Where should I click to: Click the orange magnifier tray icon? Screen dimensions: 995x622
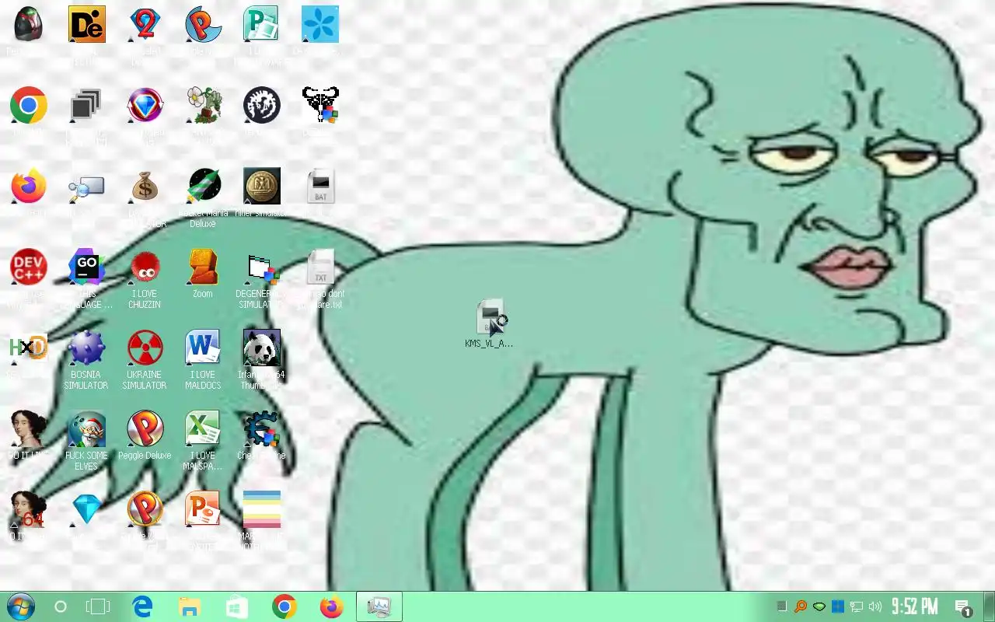point(801,606)
